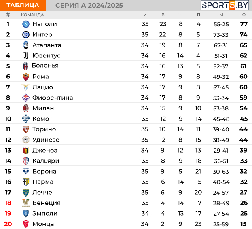
Task: Click the СЕРИЯ А 2024/2025 title
Action: coord(89,6)
